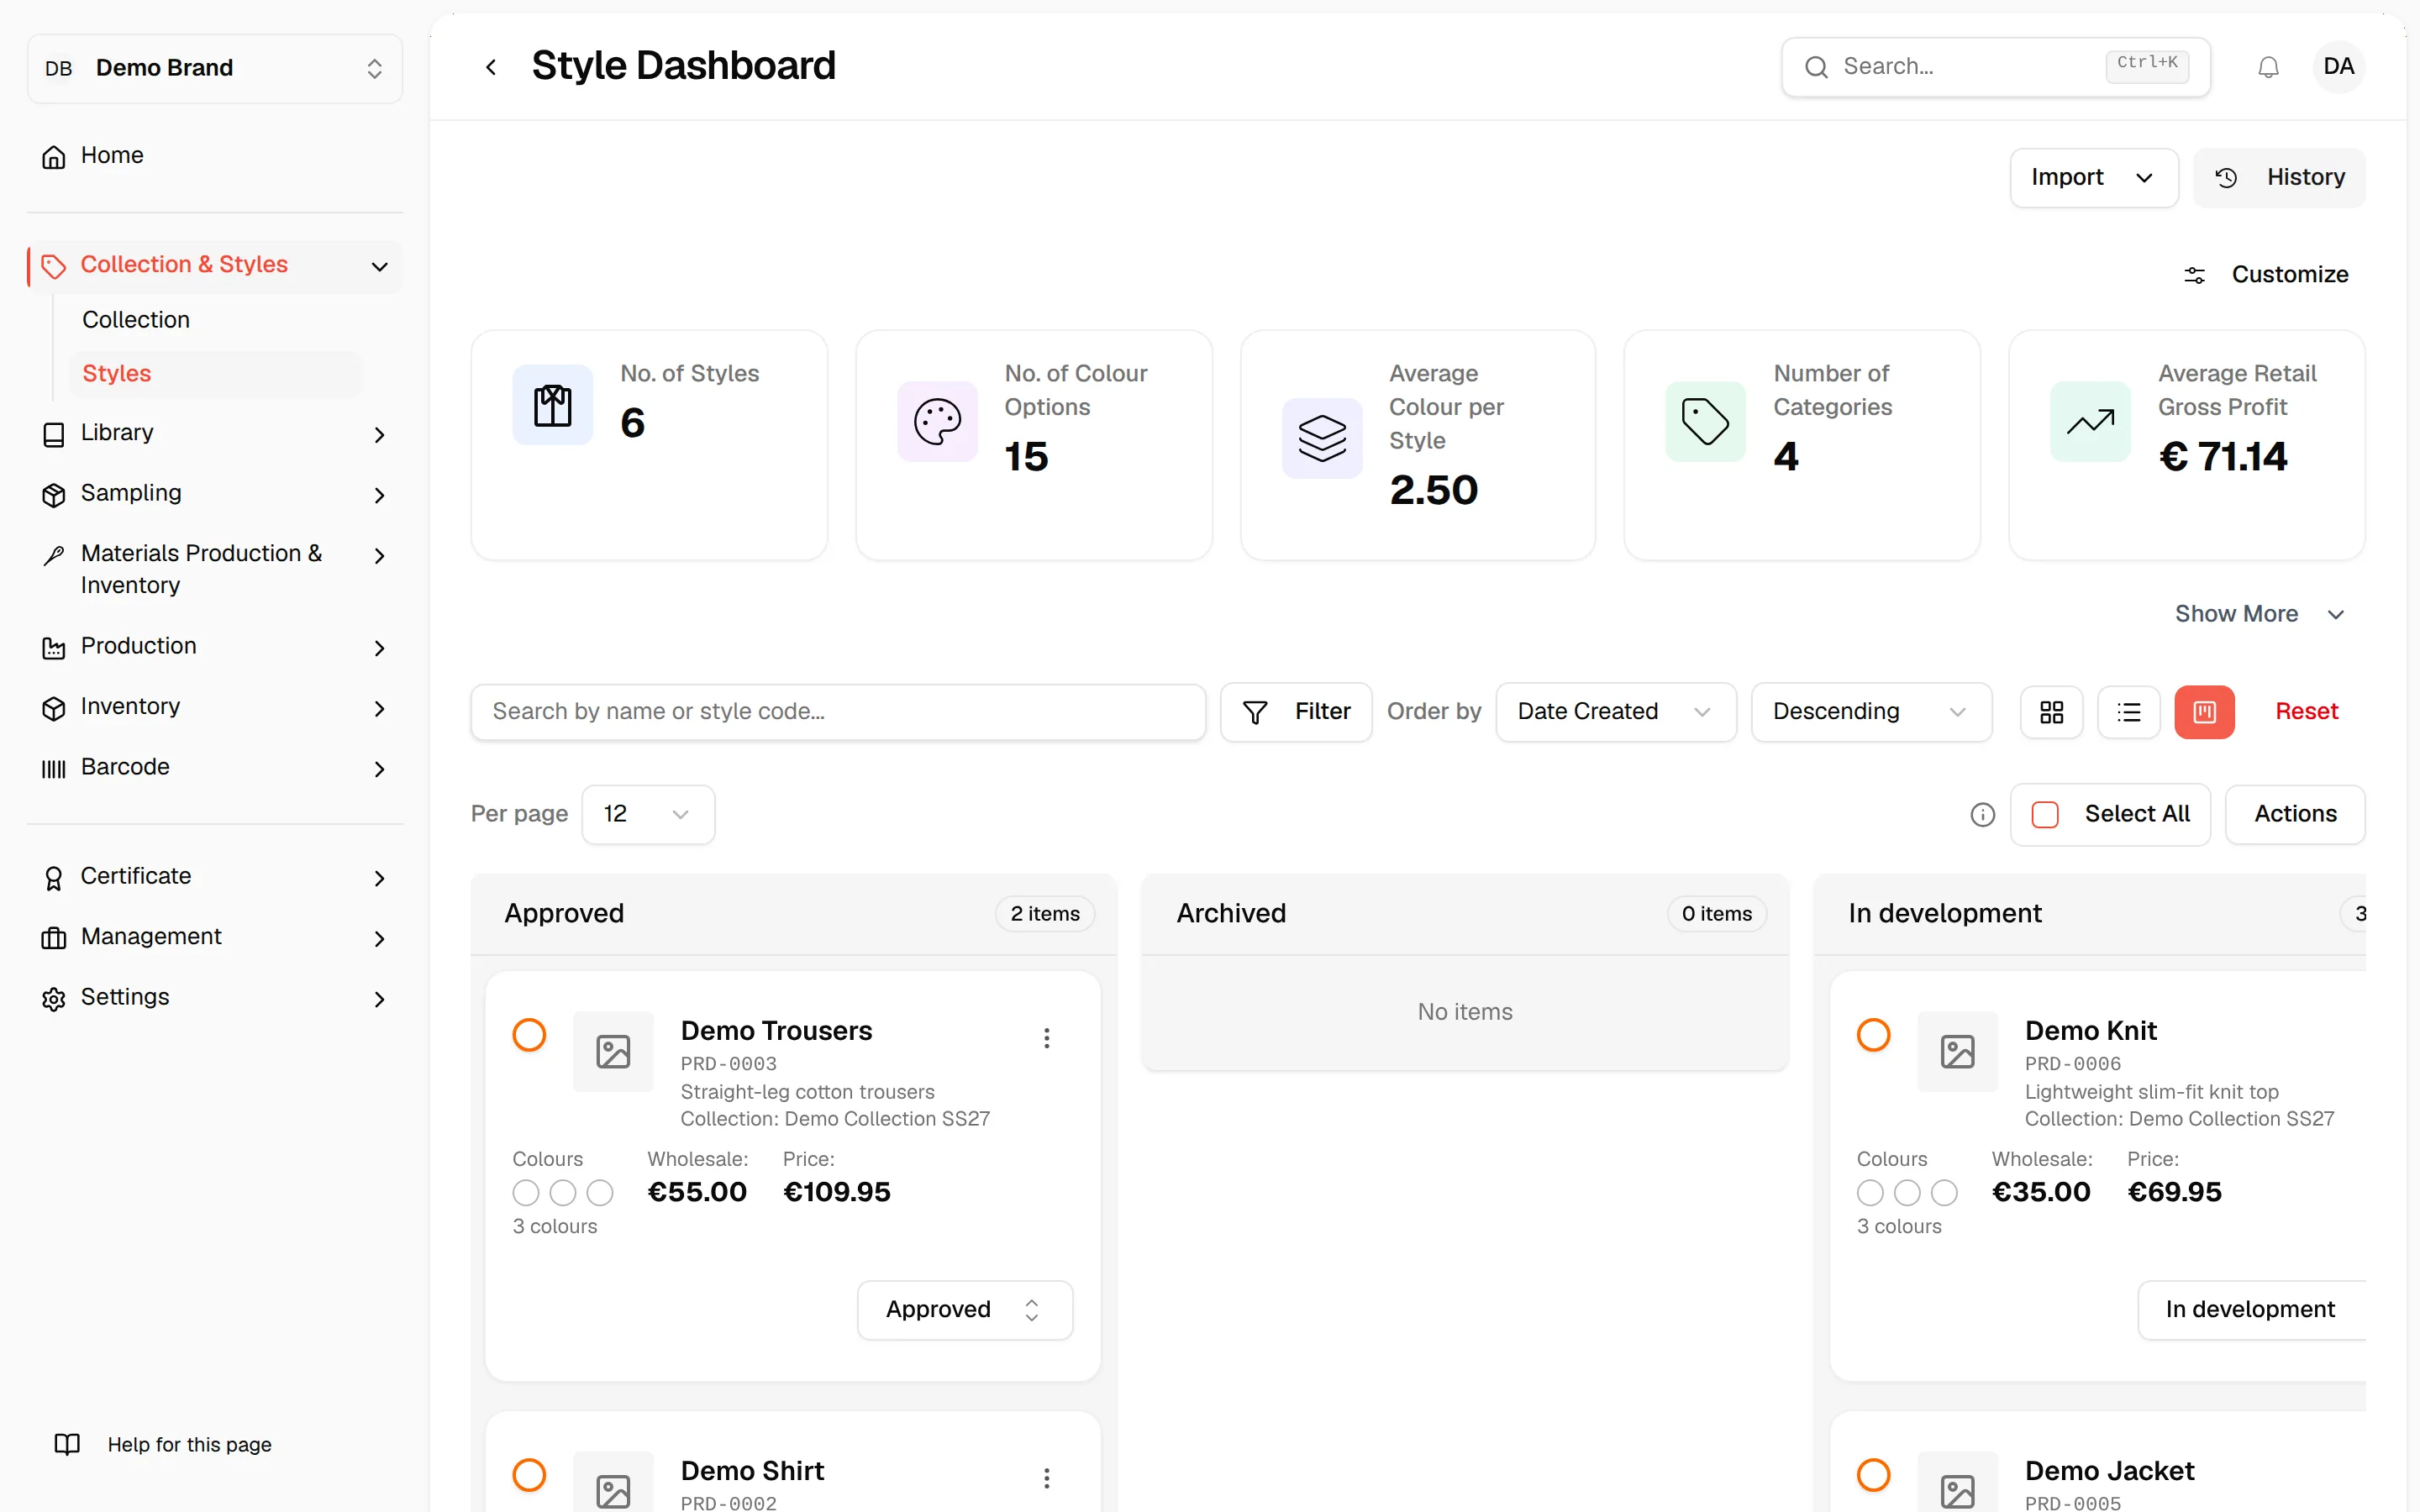Expand the Barcode menu
The width and height of the screenshot is (2420, 1512).
coord(215,768)
